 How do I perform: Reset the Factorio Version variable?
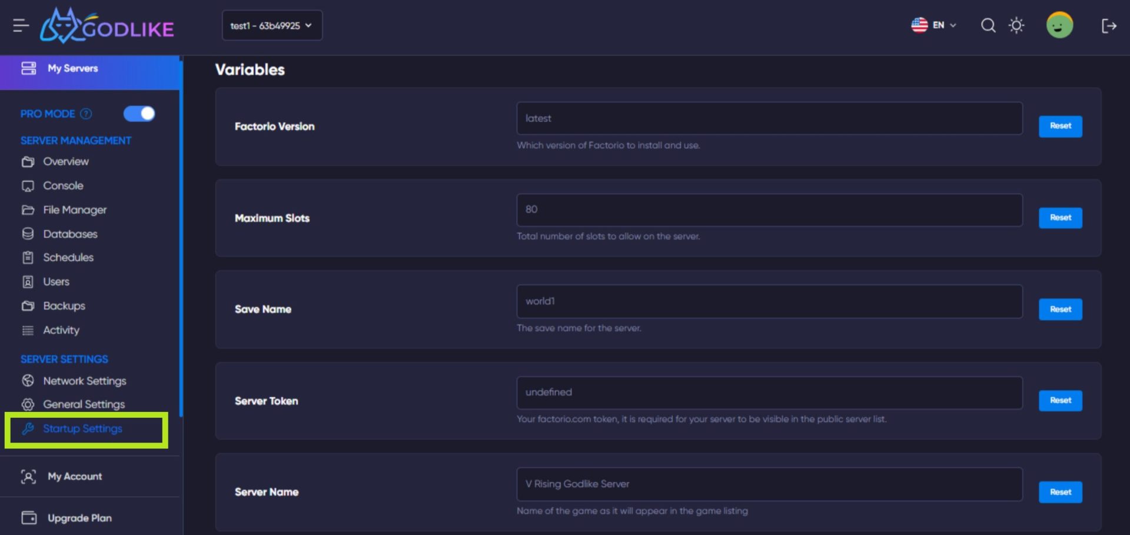coord(1060,126)
